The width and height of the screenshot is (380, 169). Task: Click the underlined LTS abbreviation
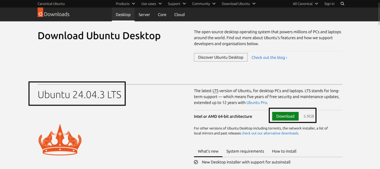[x=216, y=91]
